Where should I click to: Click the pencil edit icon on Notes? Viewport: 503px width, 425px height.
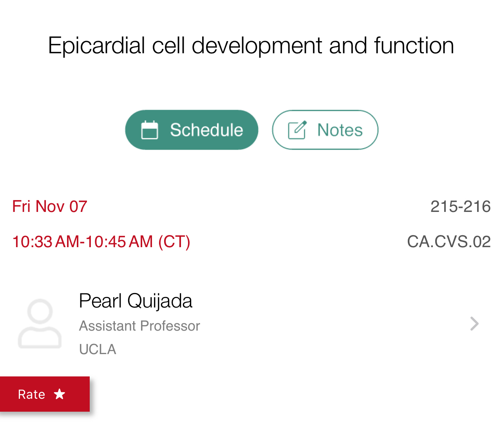[297, 130]
